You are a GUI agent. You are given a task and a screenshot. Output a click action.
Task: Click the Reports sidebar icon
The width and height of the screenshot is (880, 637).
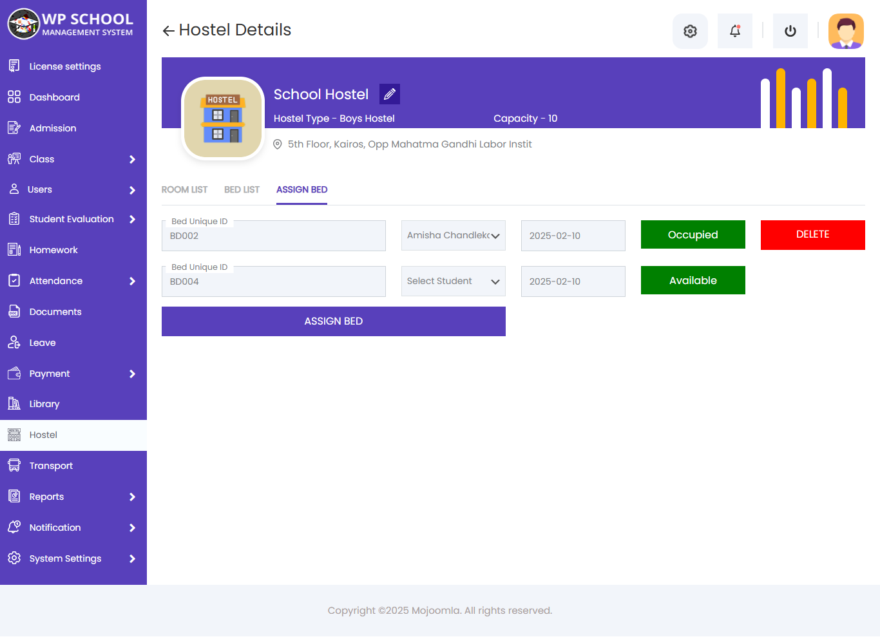14,496
